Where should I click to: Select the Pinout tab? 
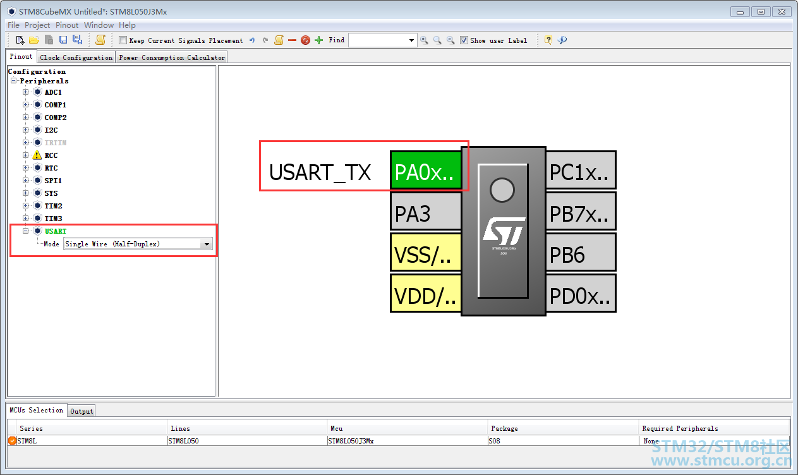click(x=21, y=56)
